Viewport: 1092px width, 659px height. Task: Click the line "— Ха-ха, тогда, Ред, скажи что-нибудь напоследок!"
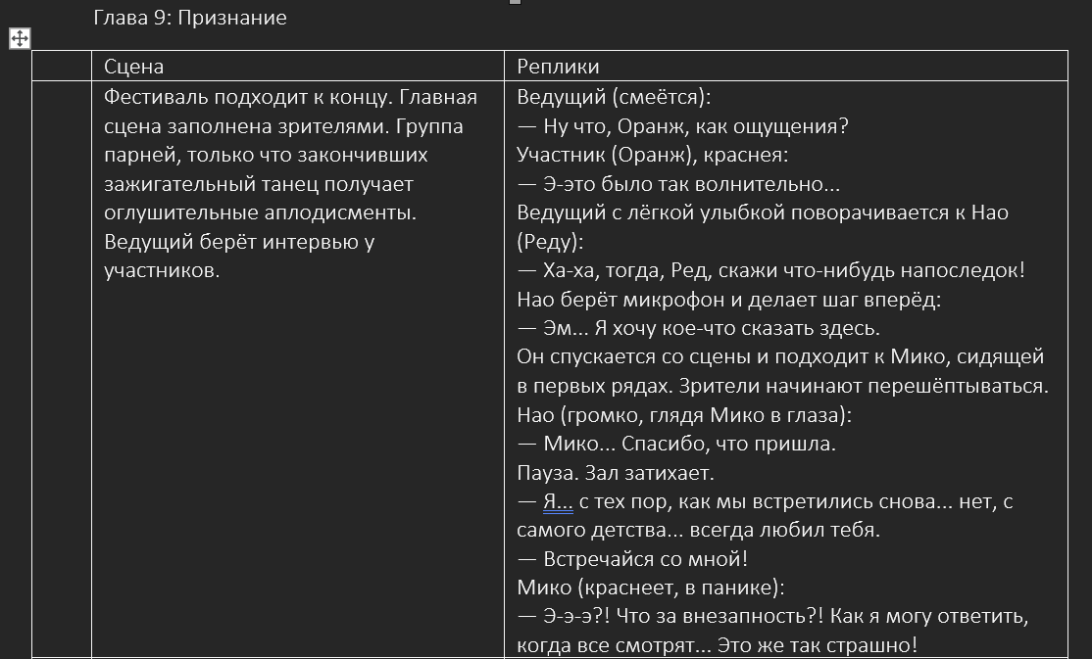point(770,270)
